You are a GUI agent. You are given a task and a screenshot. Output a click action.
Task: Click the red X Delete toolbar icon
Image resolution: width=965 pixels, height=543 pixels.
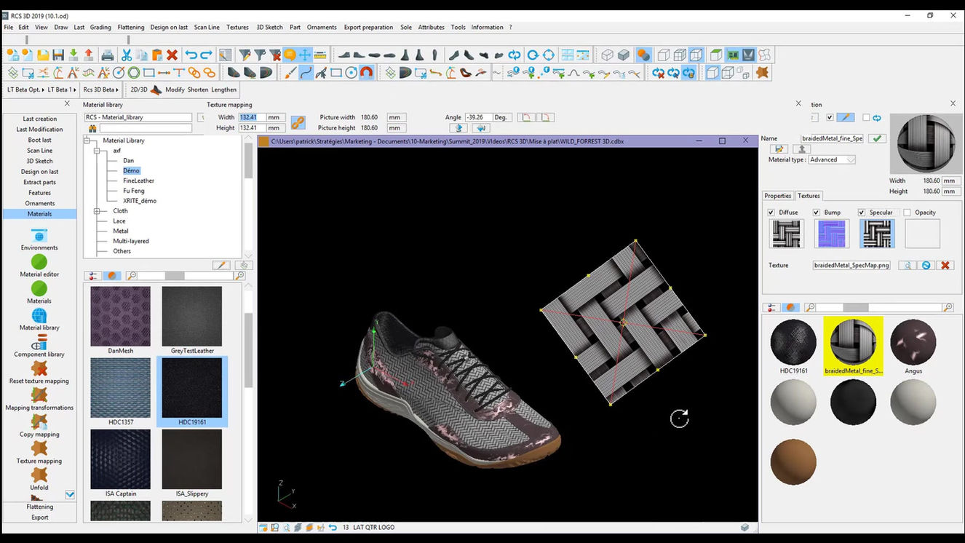172,55
